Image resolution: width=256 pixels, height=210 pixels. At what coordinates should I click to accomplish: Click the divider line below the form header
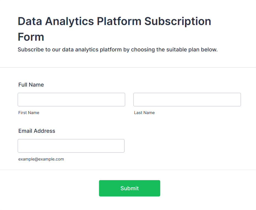pyautogui.click(x=128, y=67)
